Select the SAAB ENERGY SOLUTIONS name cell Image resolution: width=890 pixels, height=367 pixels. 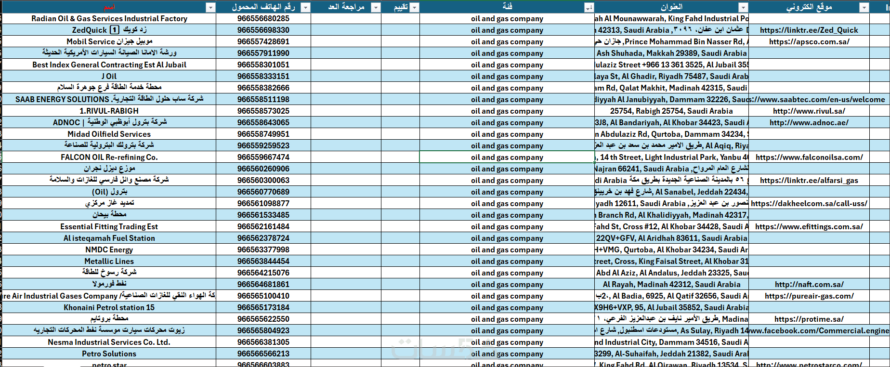109,99
